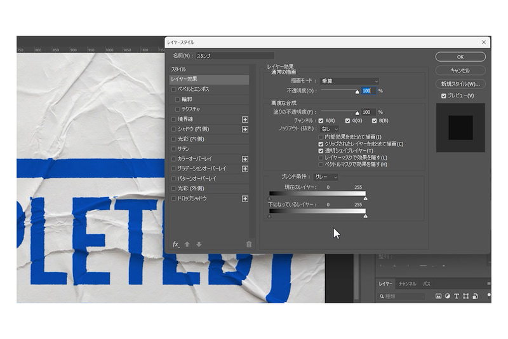Select スタイル in the style list
The image size is (508, 339).
coord(209,69)
